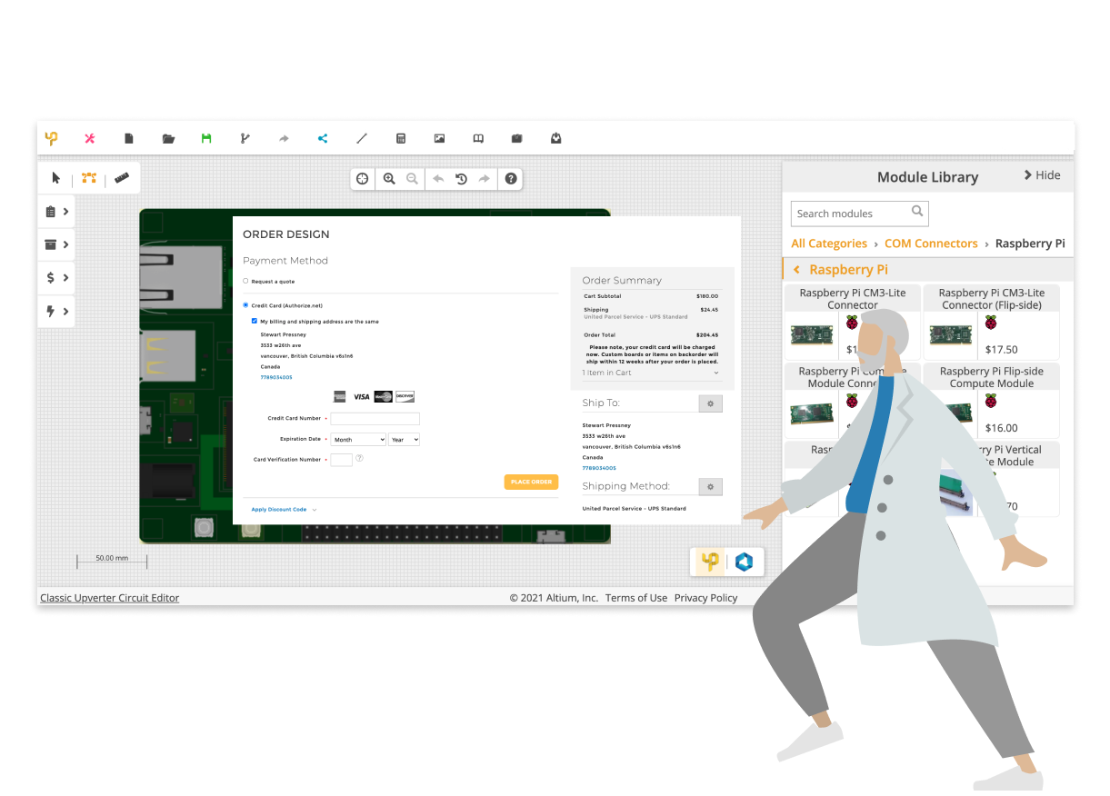Select the ruler measure tool
The width and height of the screenshot is (1110, 796).
(x=122, y=178)
